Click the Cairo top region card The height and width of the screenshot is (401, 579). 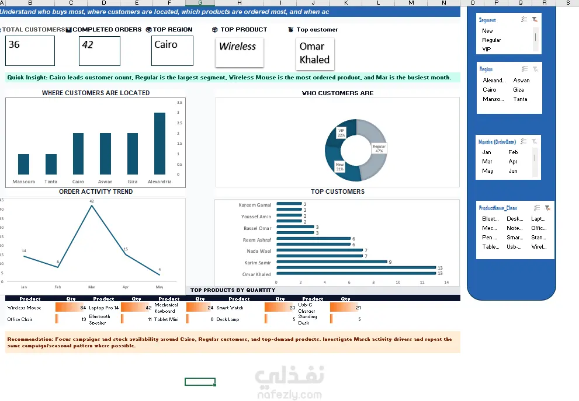[172, 51]
